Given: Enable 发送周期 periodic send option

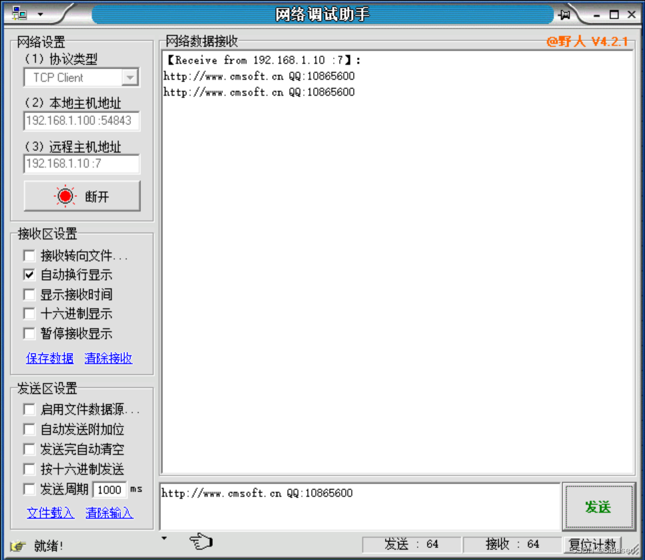Looking at the screenshot, I should [x=29, y=489].
